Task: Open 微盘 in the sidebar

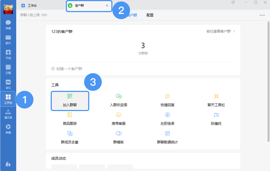Action: point(8,128)
